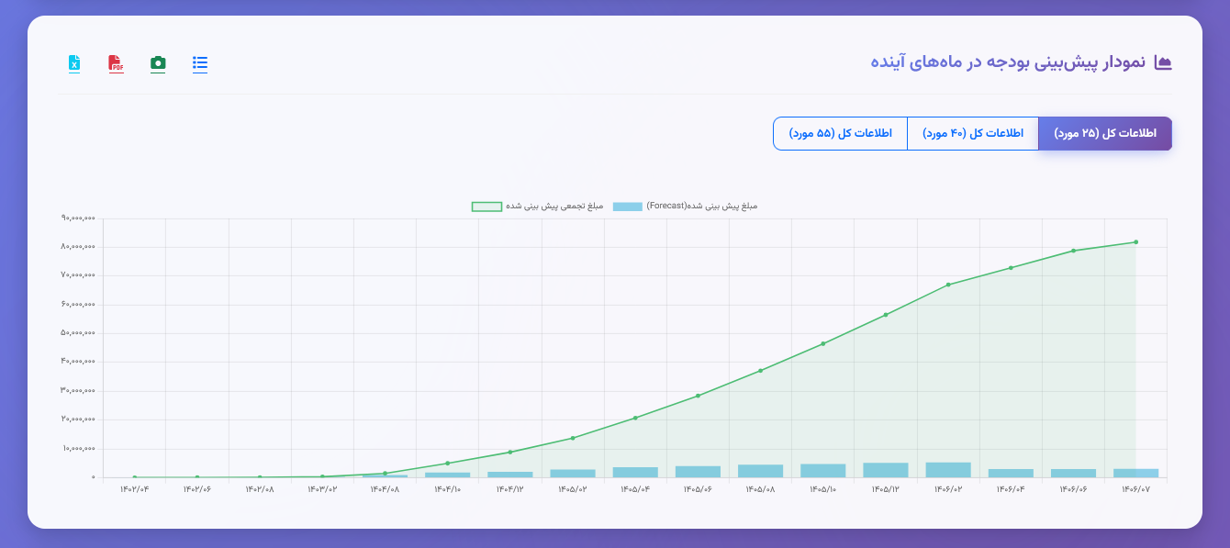Click the forecast bar at ۱۴۰۵/۰۶
The width and height of the screenshot is (1230, 548).
point(698,472)
